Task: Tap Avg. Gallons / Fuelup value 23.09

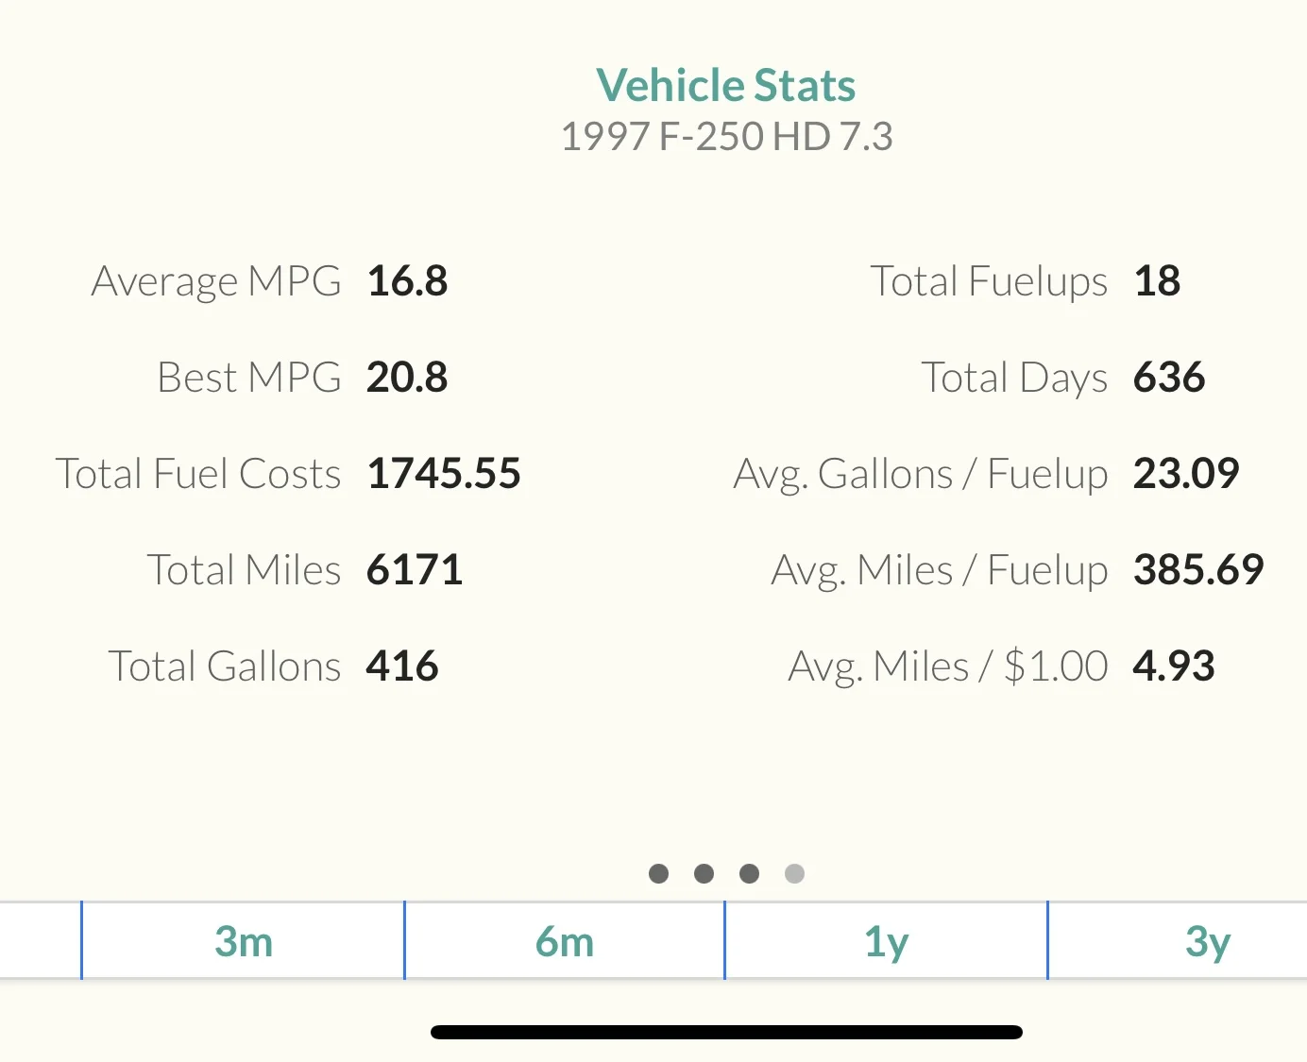Action: [1186, 474]
